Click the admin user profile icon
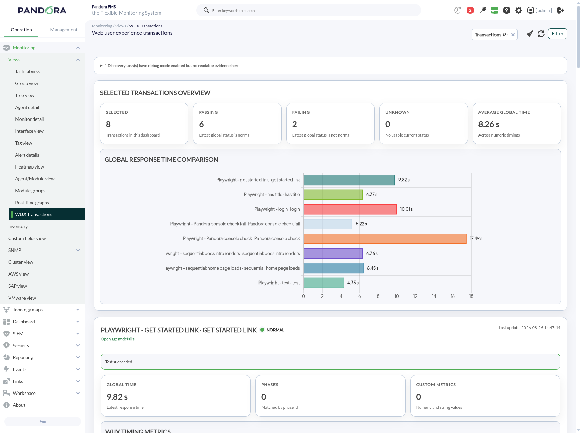This screenshot has width=581, height=433. [531, 10]
